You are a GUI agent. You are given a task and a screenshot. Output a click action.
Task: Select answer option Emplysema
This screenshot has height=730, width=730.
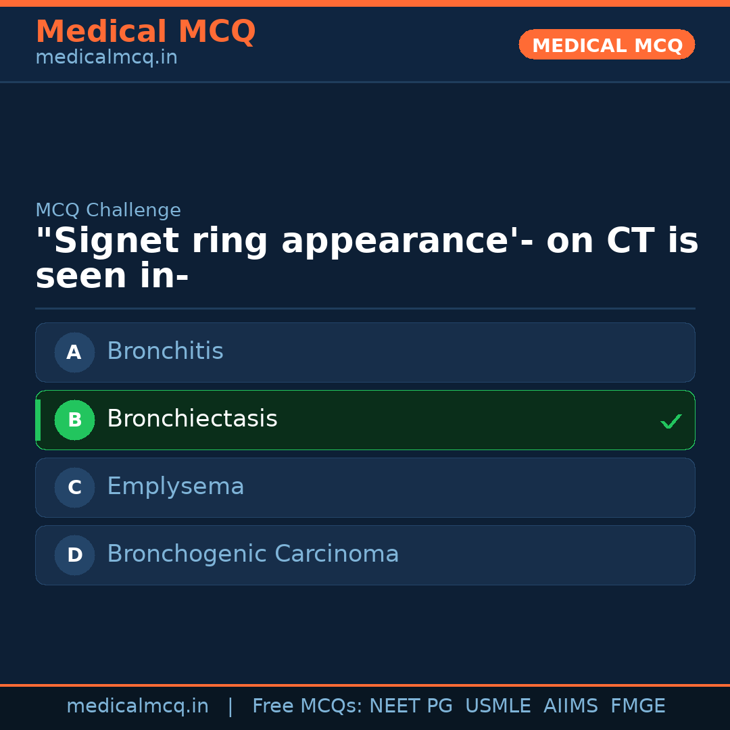(365, 487)
